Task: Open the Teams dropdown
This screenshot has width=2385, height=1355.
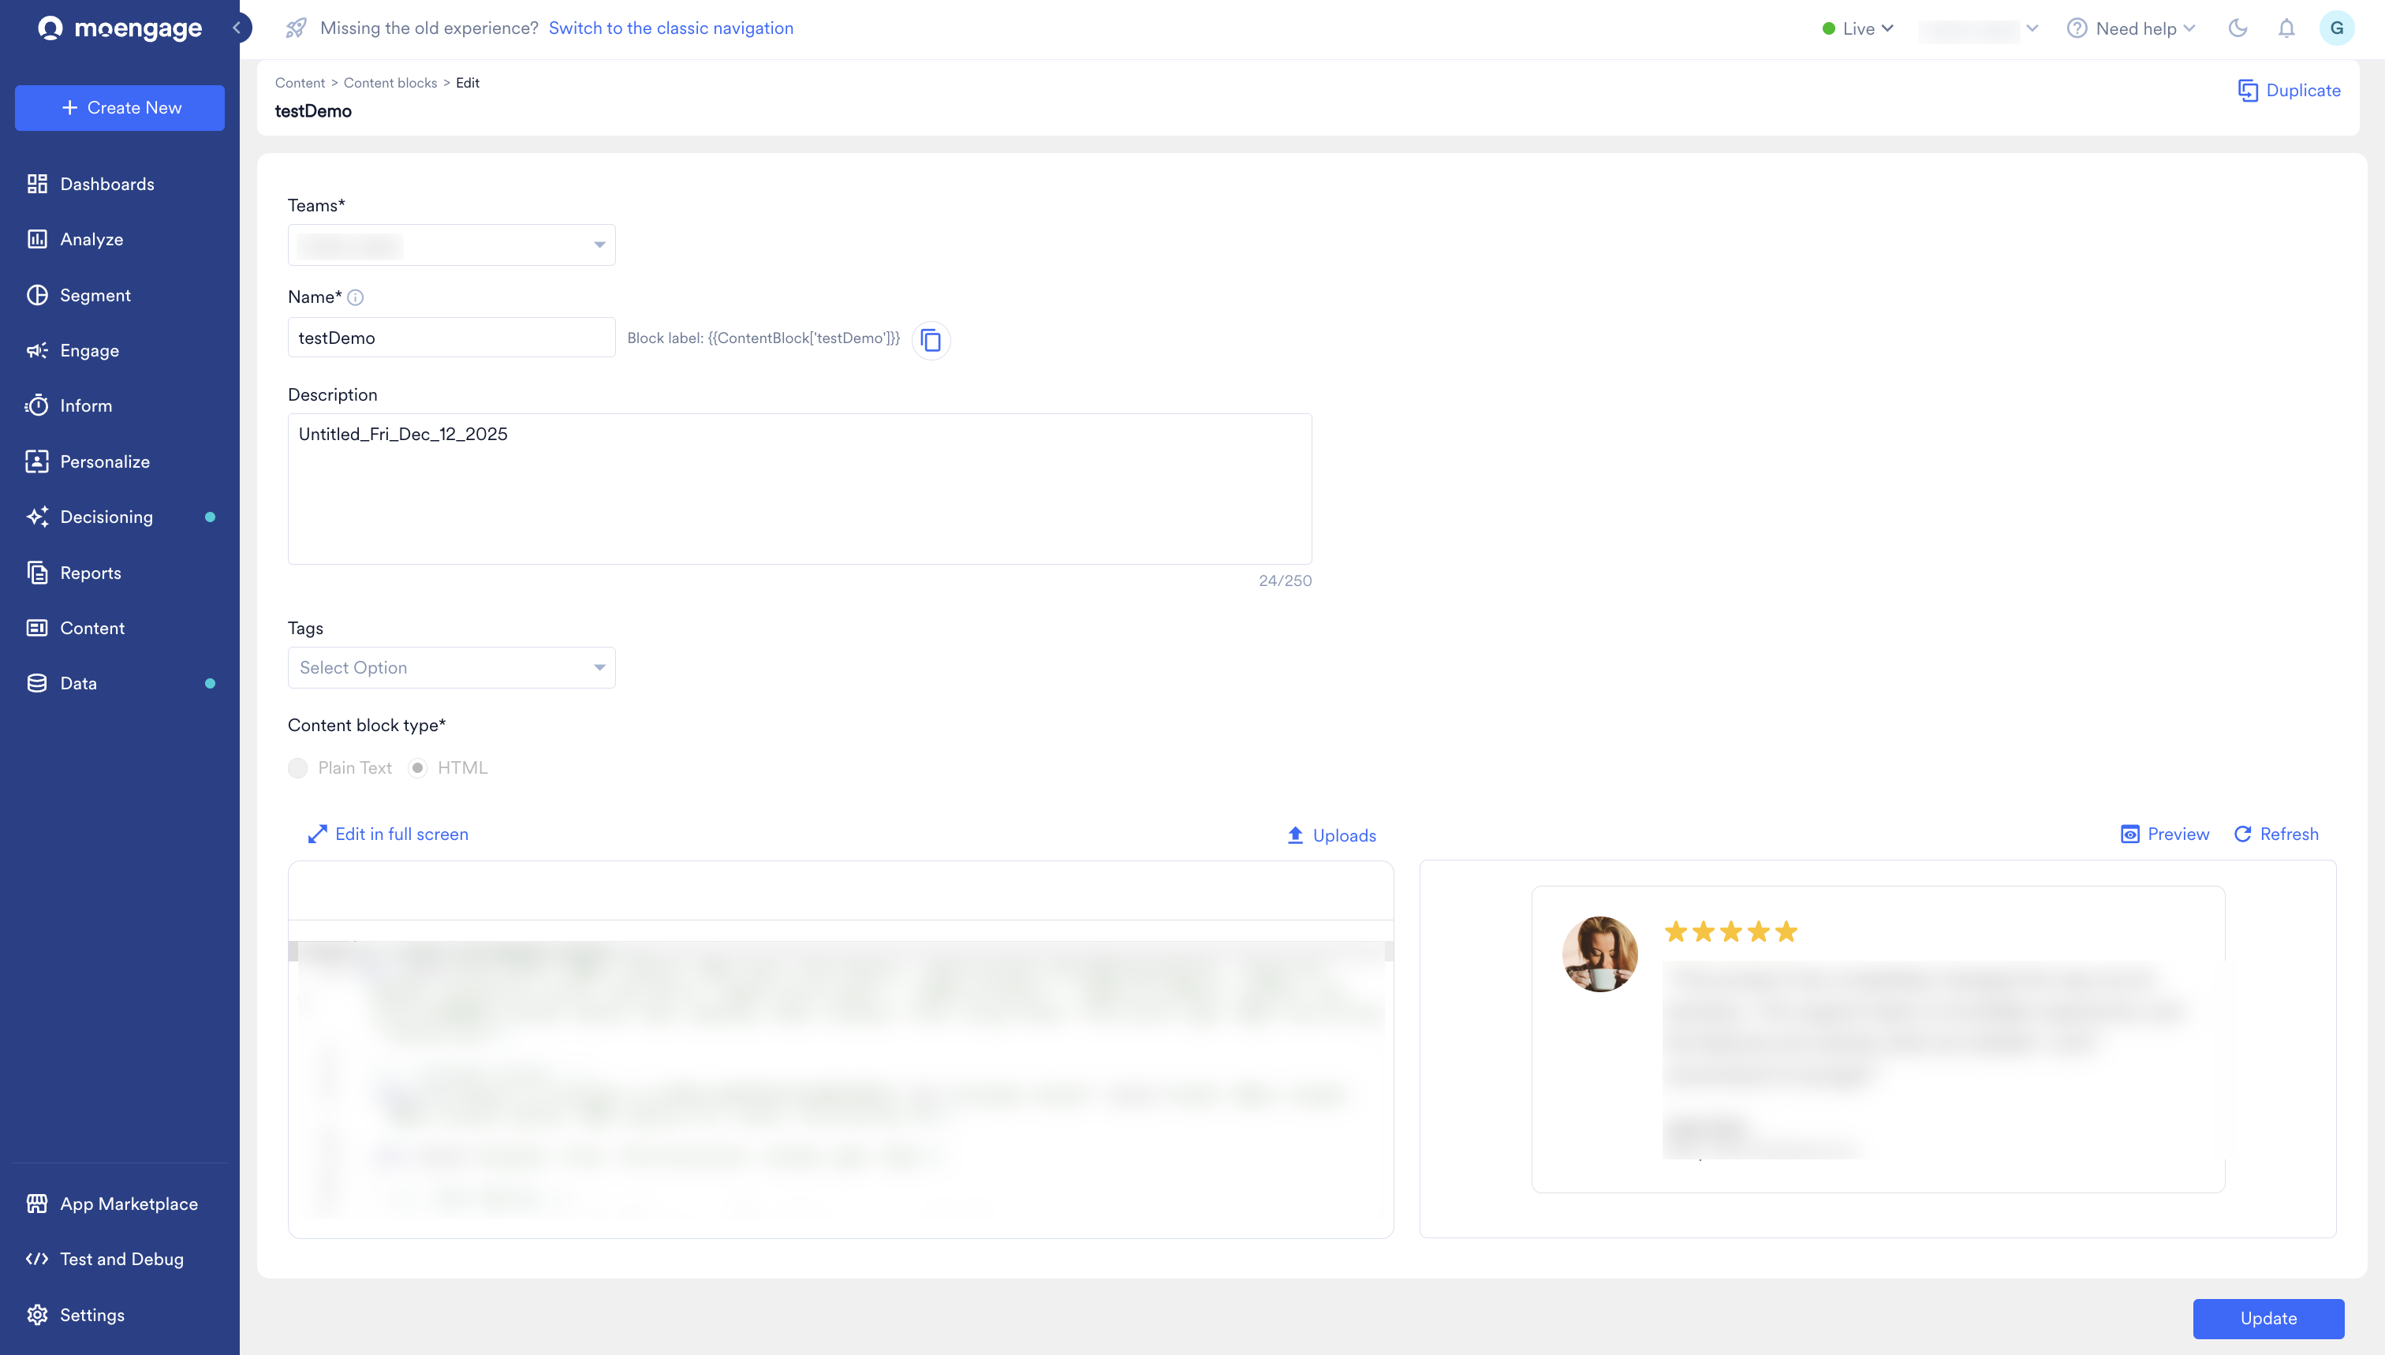Action: click(x=450, y=244)
